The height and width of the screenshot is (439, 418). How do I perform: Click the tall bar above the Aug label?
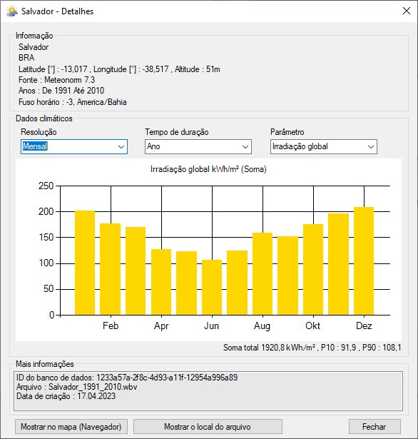[x=262, y=274]
